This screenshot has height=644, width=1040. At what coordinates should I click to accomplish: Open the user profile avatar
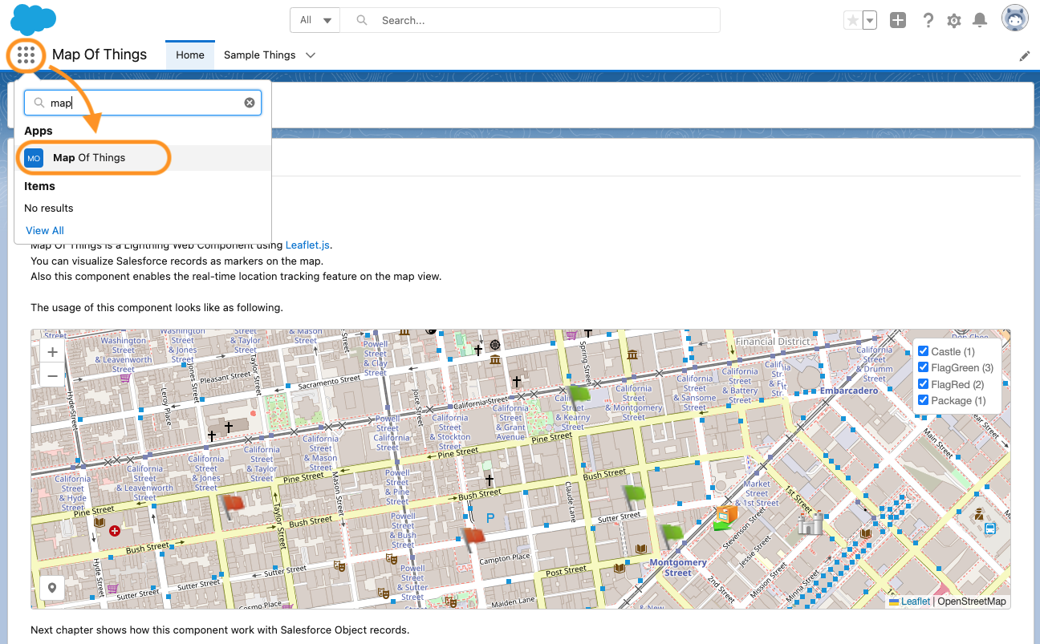coord(1015,18)
